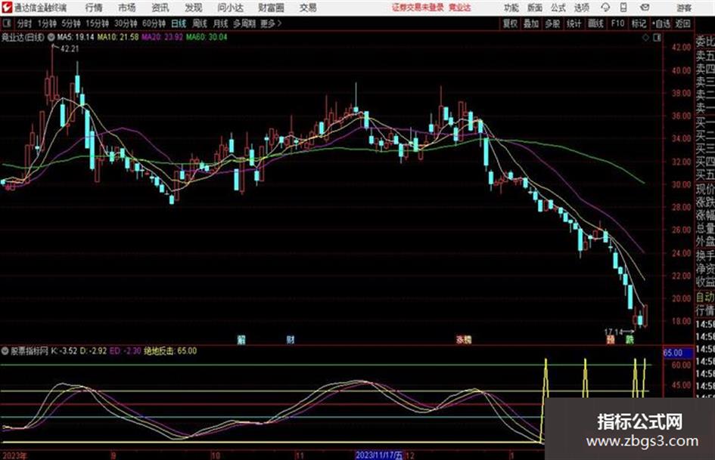Open the 财富圈 menu

(x=271, y=8)
